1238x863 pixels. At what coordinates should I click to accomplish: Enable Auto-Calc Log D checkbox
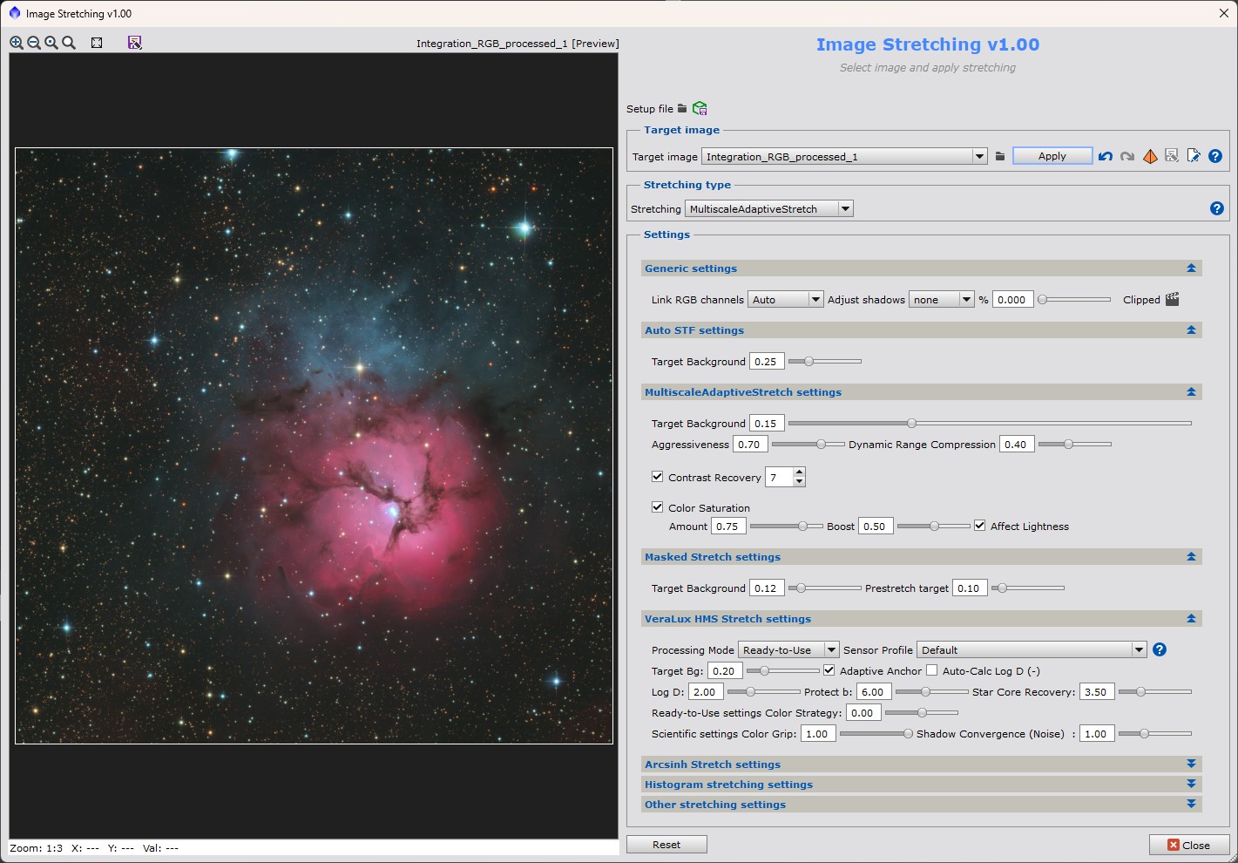coord(932,670)
